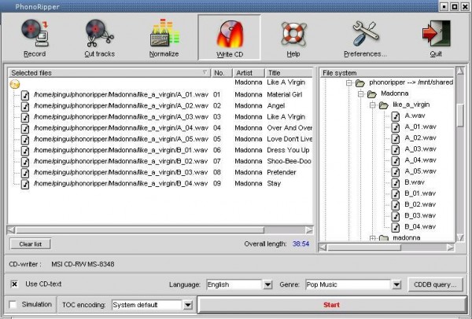Select path ending A_04.wav in selected files
The image size is (472, 319).
(x=120, y=128)
